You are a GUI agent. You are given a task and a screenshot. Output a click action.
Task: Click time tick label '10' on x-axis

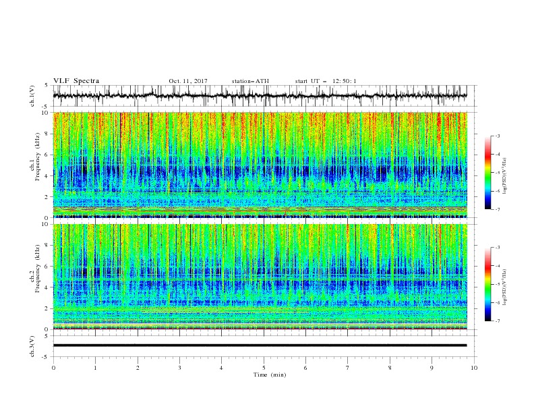(474, 368)
